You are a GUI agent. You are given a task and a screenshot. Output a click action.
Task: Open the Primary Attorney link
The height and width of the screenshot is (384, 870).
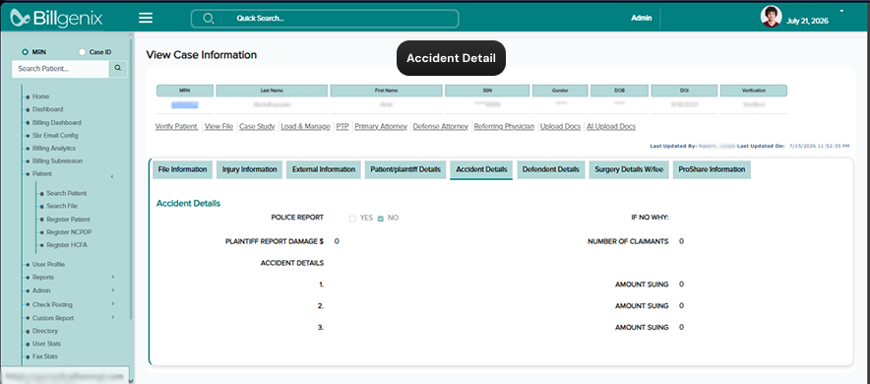pyautogui.click(x=381, y=126)
